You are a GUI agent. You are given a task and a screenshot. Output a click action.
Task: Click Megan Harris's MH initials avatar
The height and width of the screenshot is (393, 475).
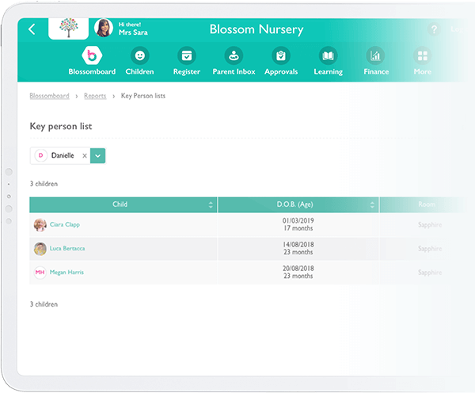click(x=40, y=273)
